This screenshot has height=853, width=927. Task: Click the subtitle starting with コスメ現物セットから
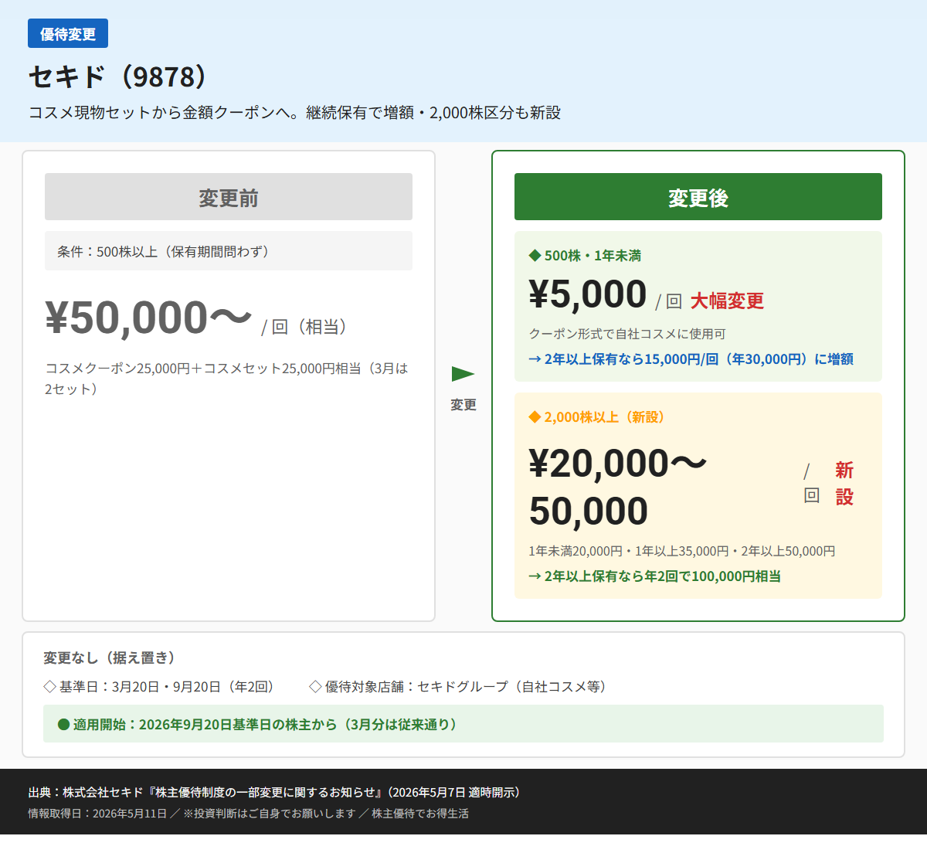[x=294, y=113]
